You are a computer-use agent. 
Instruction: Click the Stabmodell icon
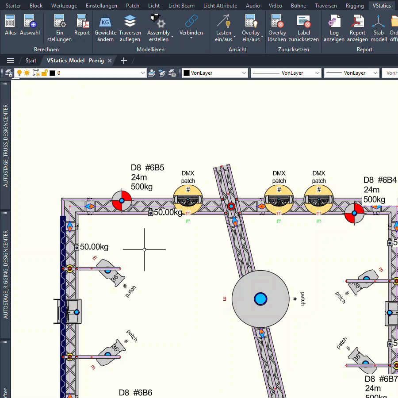[379, 21]
